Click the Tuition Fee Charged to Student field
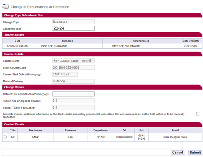Viewport: 203px width, 157px height. point(73,101)
